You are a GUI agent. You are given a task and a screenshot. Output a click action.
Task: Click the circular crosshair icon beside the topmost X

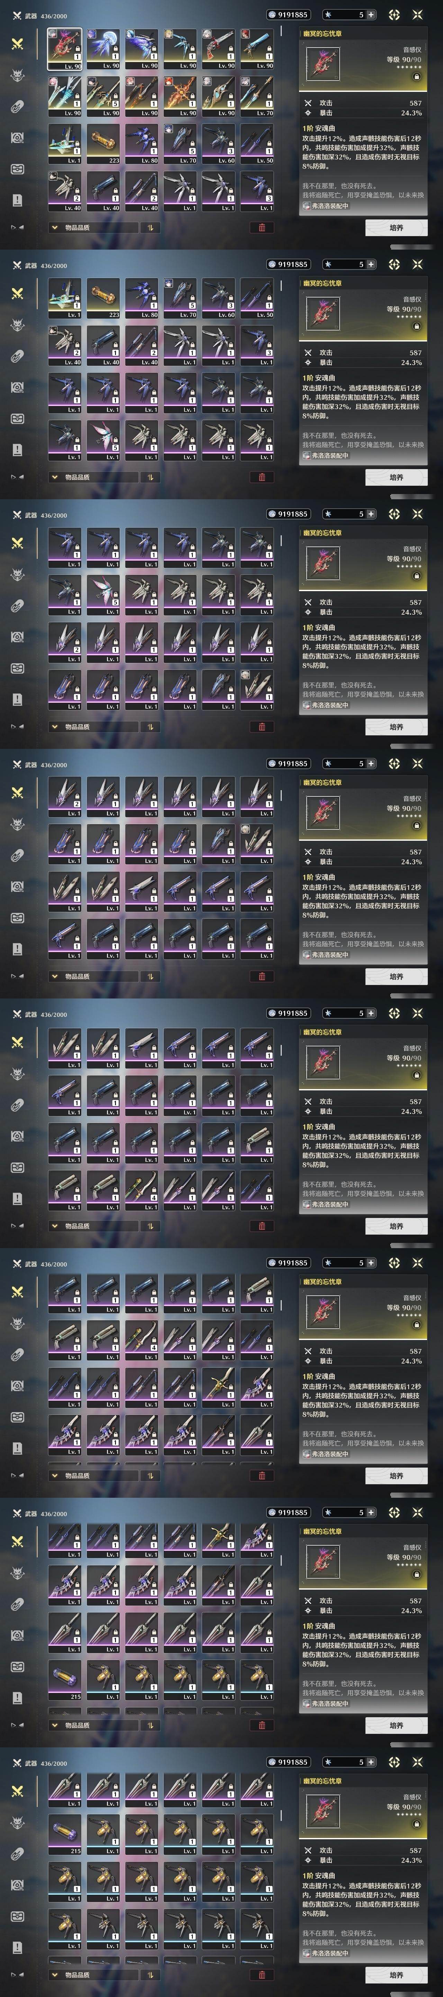[x=394, y=15]
